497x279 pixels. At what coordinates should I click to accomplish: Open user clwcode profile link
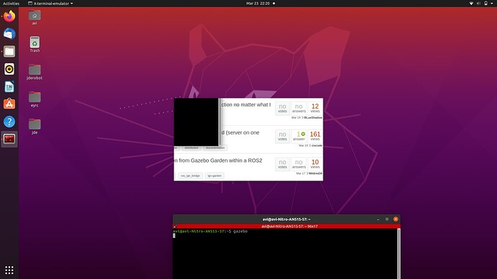317,145
